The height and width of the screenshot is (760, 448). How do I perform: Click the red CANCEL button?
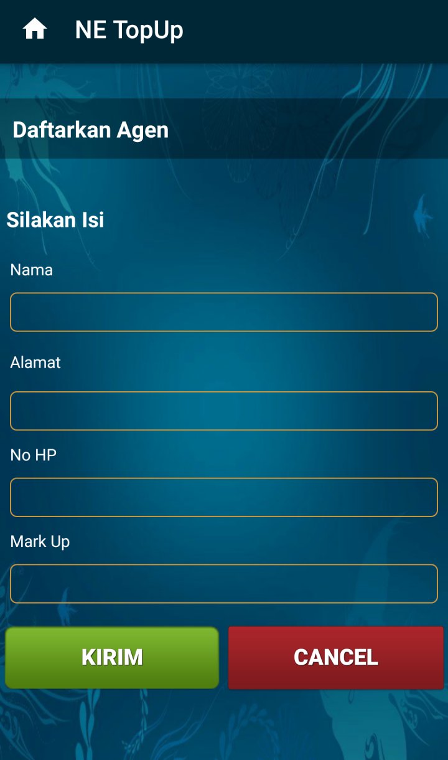point(336,658)
